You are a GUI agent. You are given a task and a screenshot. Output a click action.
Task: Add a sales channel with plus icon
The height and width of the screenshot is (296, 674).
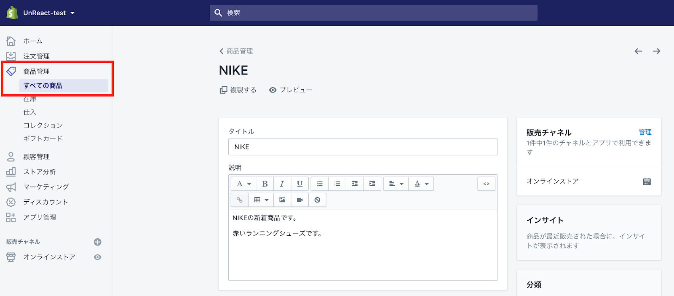tap(98, 242)
